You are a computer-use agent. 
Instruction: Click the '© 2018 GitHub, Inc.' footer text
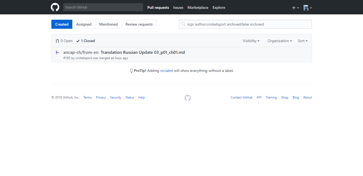click(x=65, y=97)
